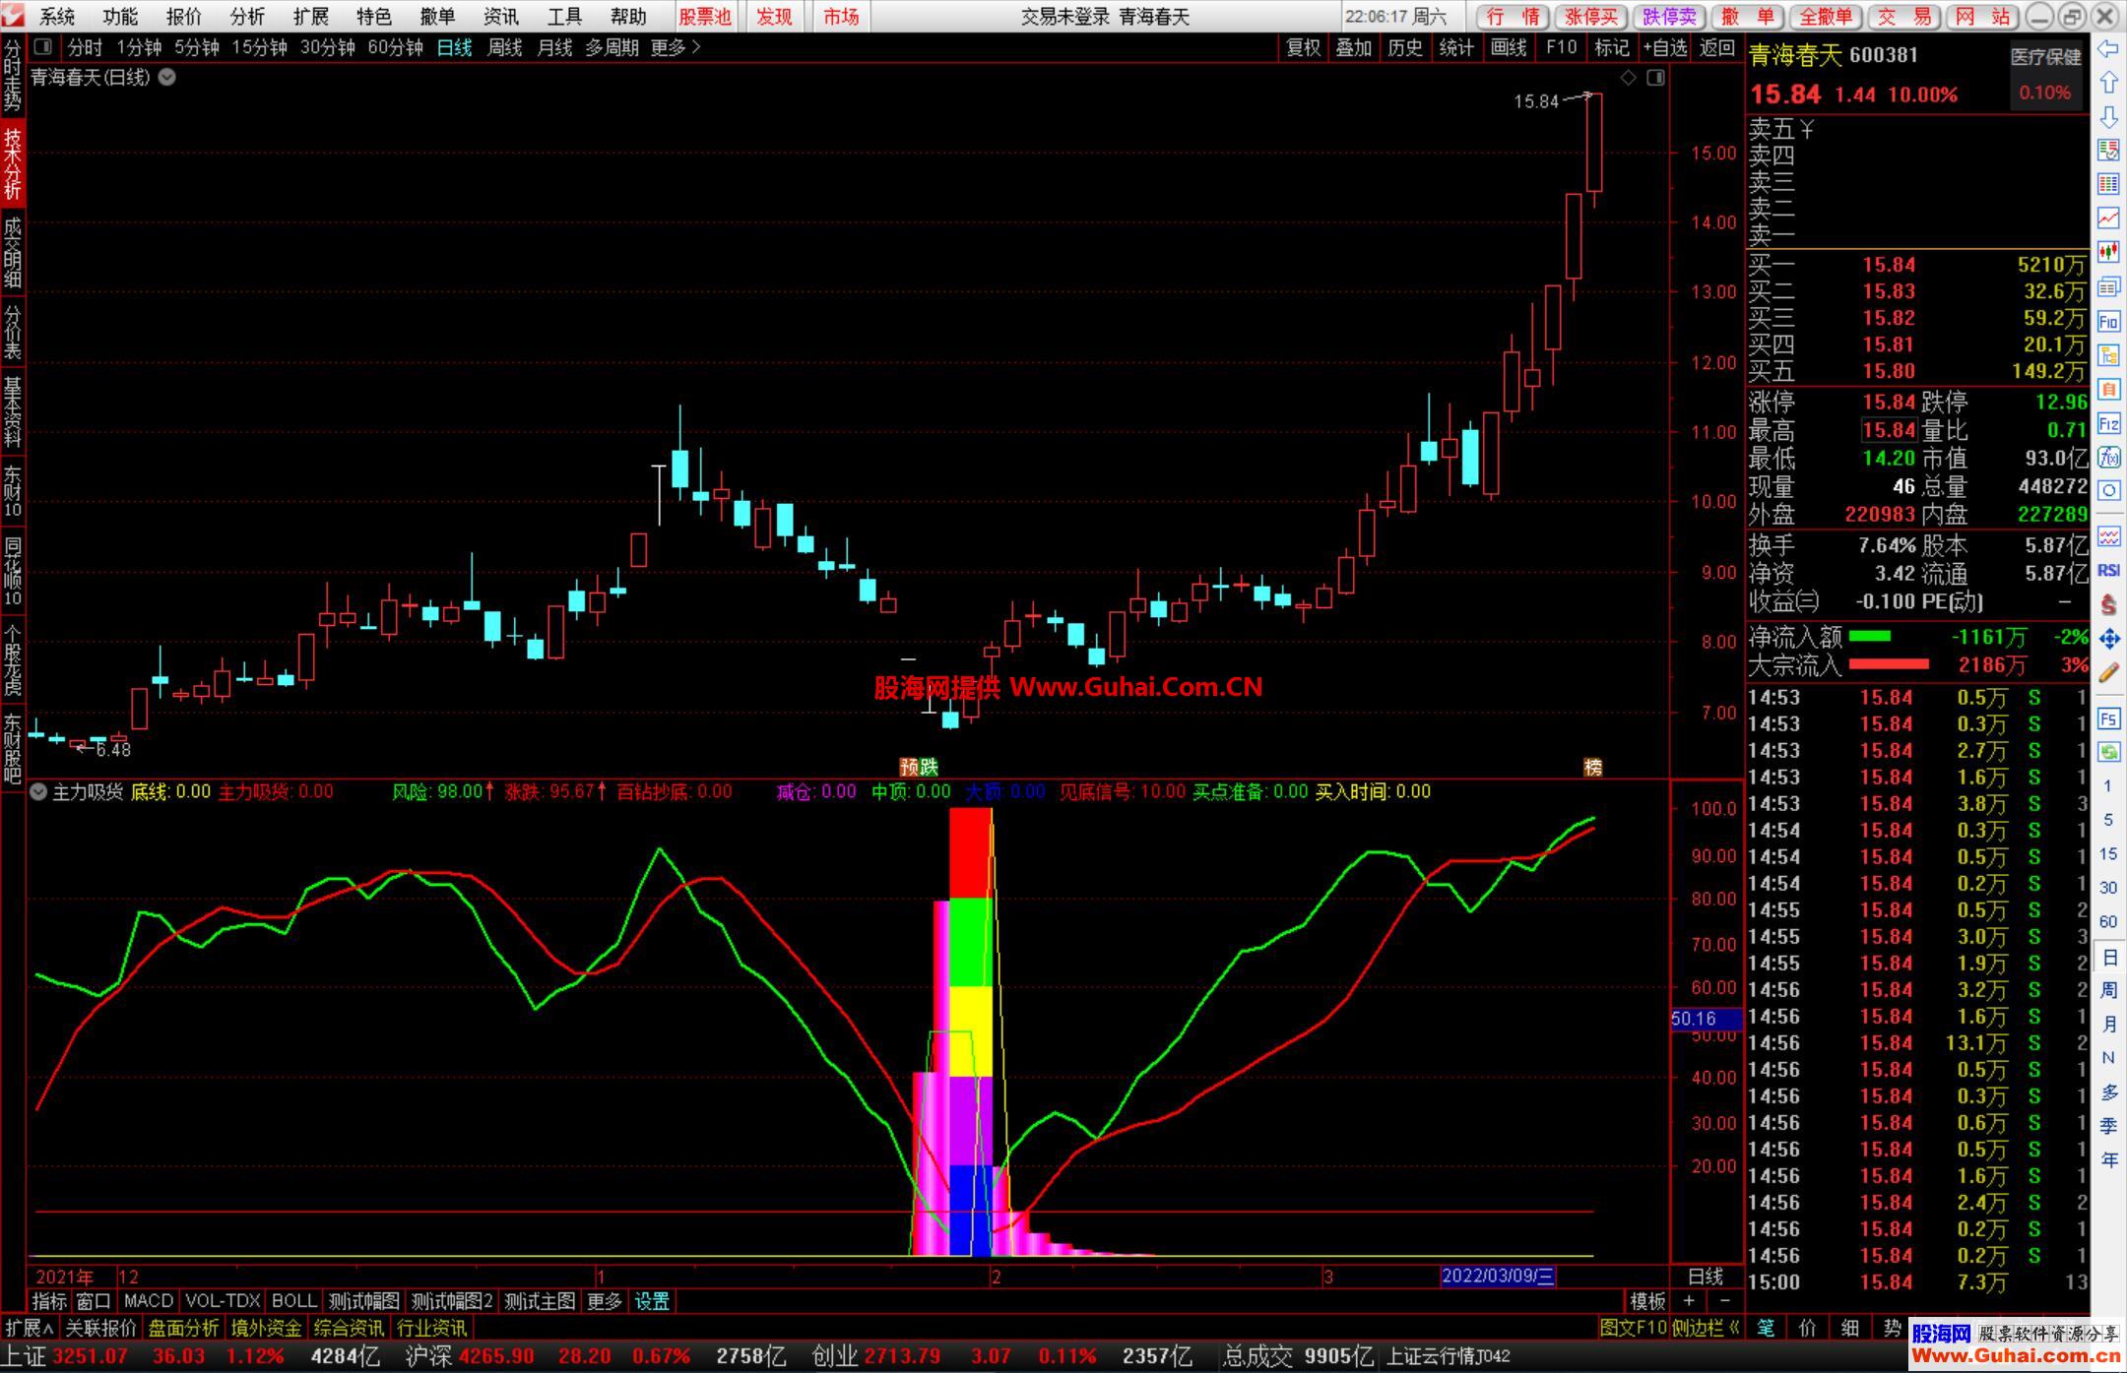
Task: Collapse the 侧边栏 sidebar toggle
Action: 1707,1328
